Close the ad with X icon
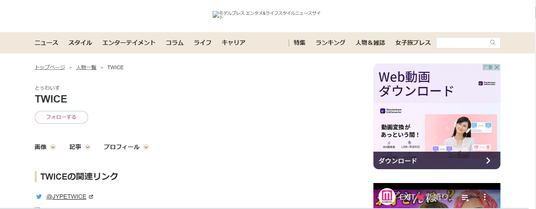Screen dimensions: 536x209 coord(497,67)
